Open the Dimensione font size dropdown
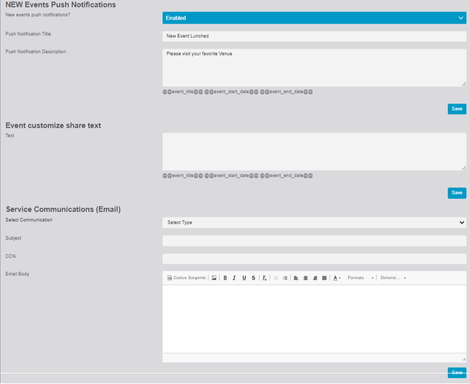 point(393,278)
